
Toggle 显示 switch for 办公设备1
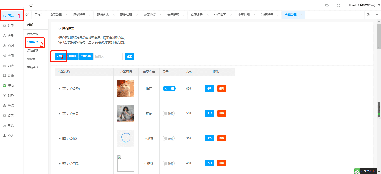[169, 89]
